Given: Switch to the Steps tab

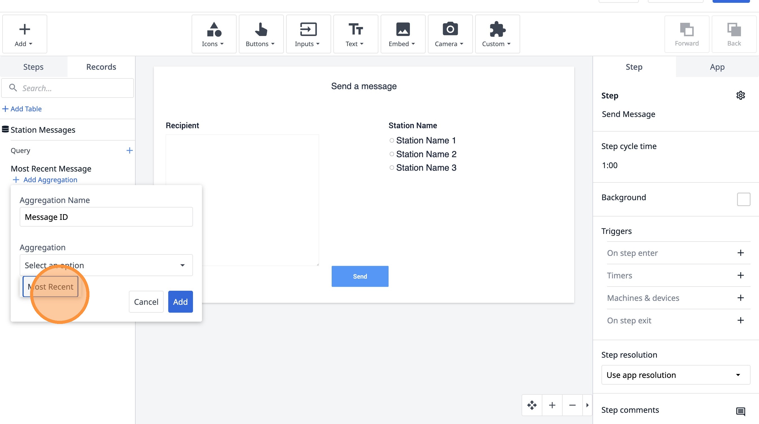Looking at the screenshot, I should click(33, 67).
